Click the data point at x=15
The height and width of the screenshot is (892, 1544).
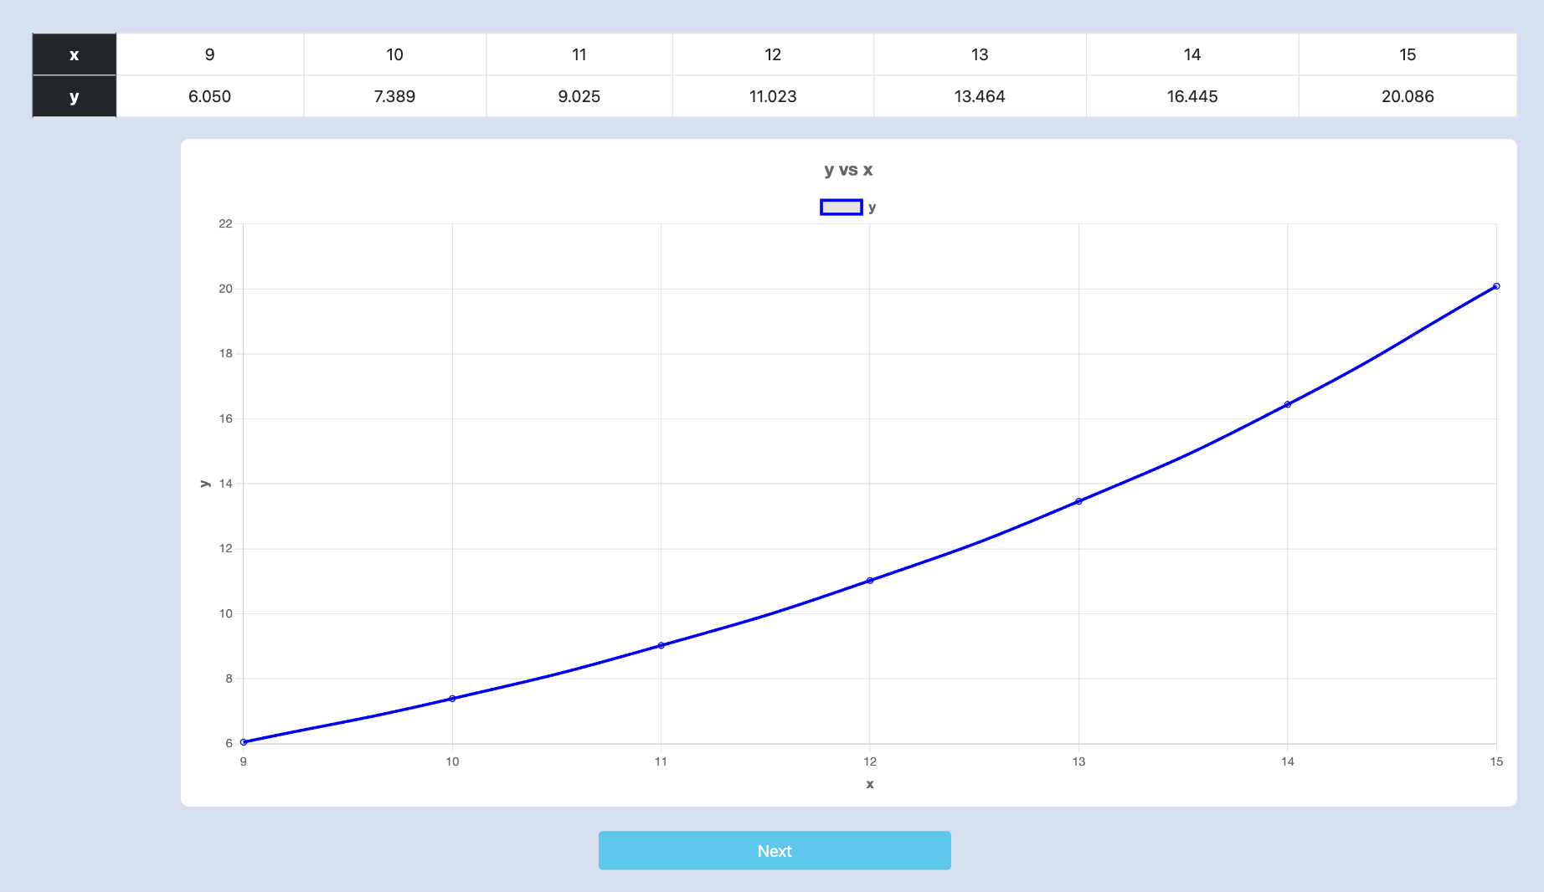[1496, 286]
